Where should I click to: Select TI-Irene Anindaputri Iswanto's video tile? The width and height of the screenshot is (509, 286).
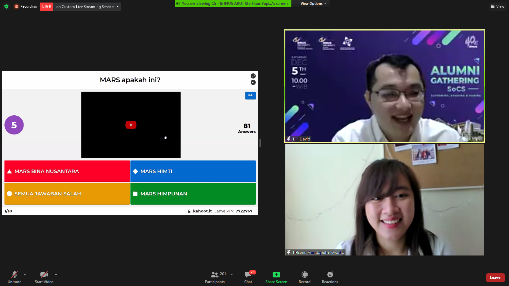click(x=385, y=200)
